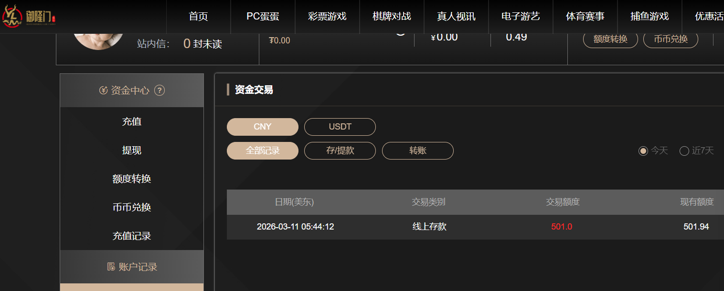The image size is (724, 291).
Task: Click the 账户记录 ledger icon
Action: click(x=111, y=267)
